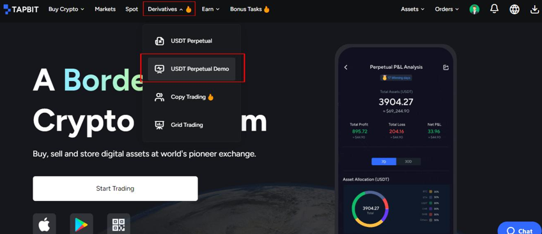Open the language globe icon
Screen dimensions: 542x234
click(515, 10)
